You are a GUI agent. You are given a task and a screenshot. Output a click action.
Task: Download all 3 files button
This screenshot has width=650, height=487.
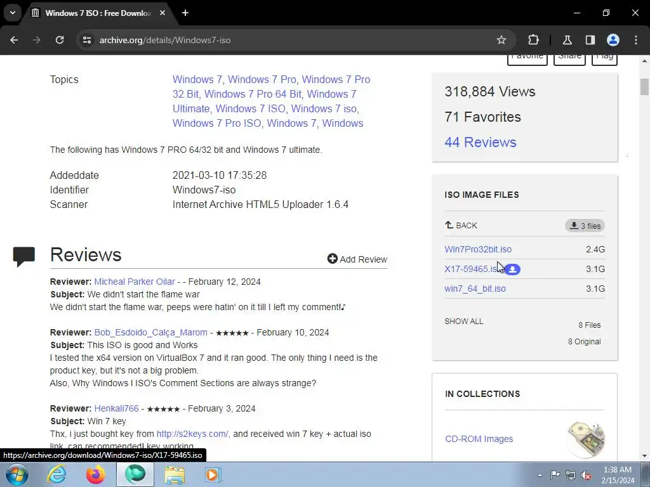(585, 226)
